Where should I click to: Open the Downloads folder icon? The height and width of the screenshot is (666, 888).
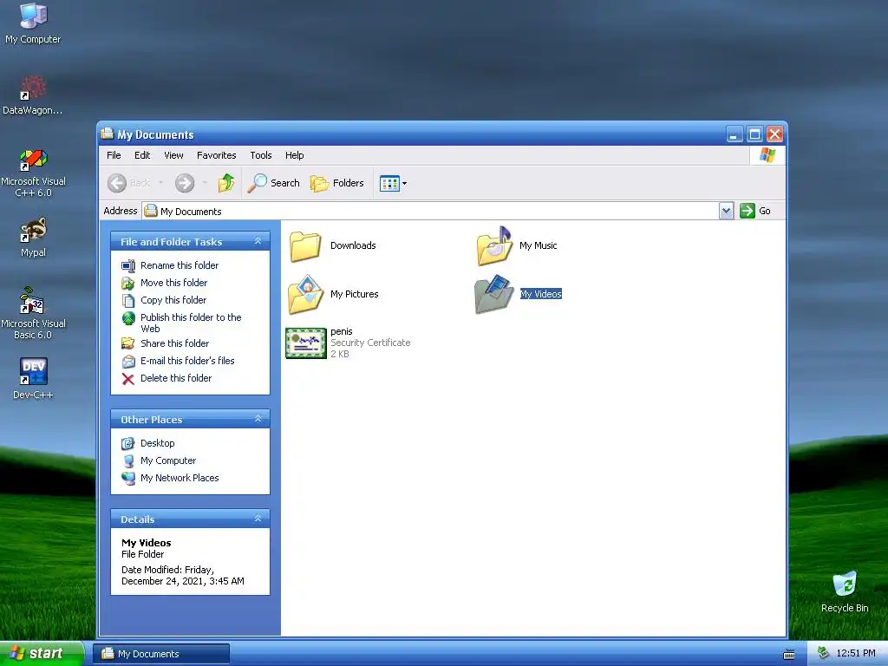click(x=305, y=245)
